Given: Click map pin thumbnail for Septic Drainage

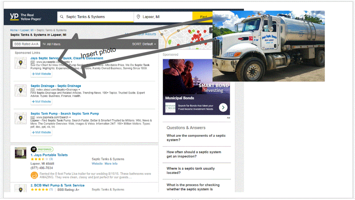Looking at the screenshot, I should (x=21, y=90).
